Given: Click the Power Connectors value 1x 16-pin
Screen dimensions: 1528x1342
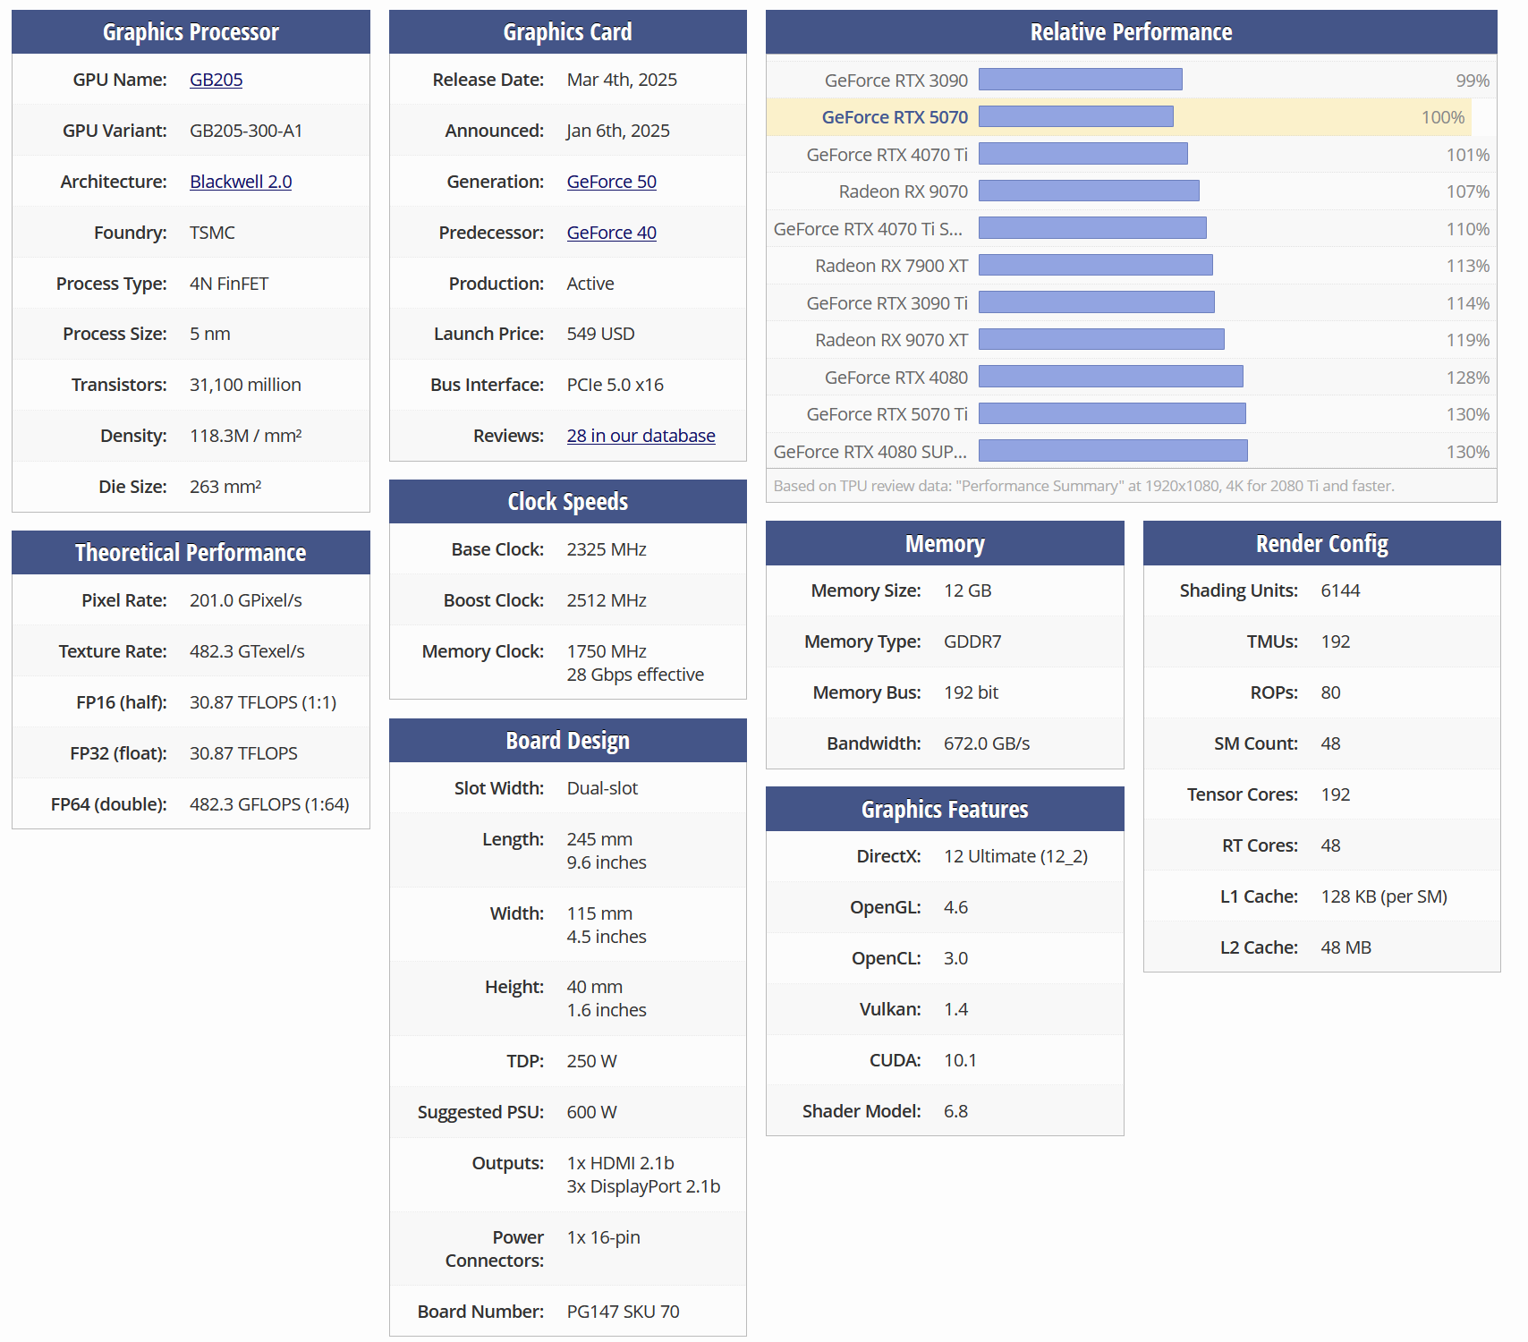Looking at the screenshot, I should point(603,1237).
